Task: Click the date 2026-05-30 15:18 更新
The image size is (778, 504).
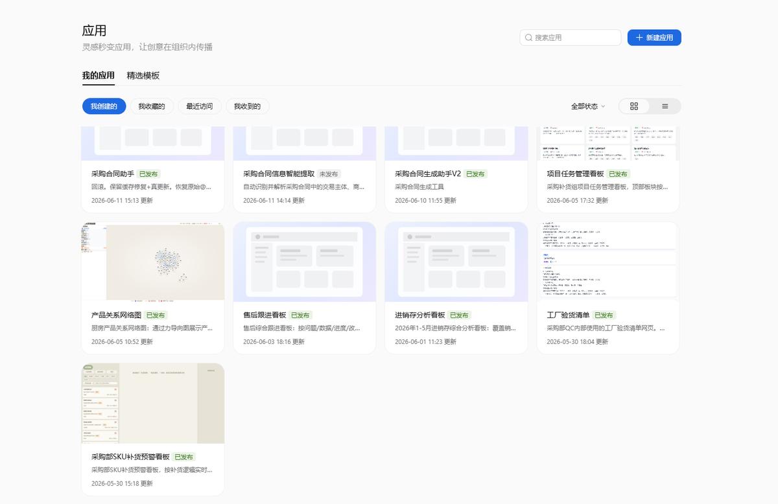Action: coord(122,484)
